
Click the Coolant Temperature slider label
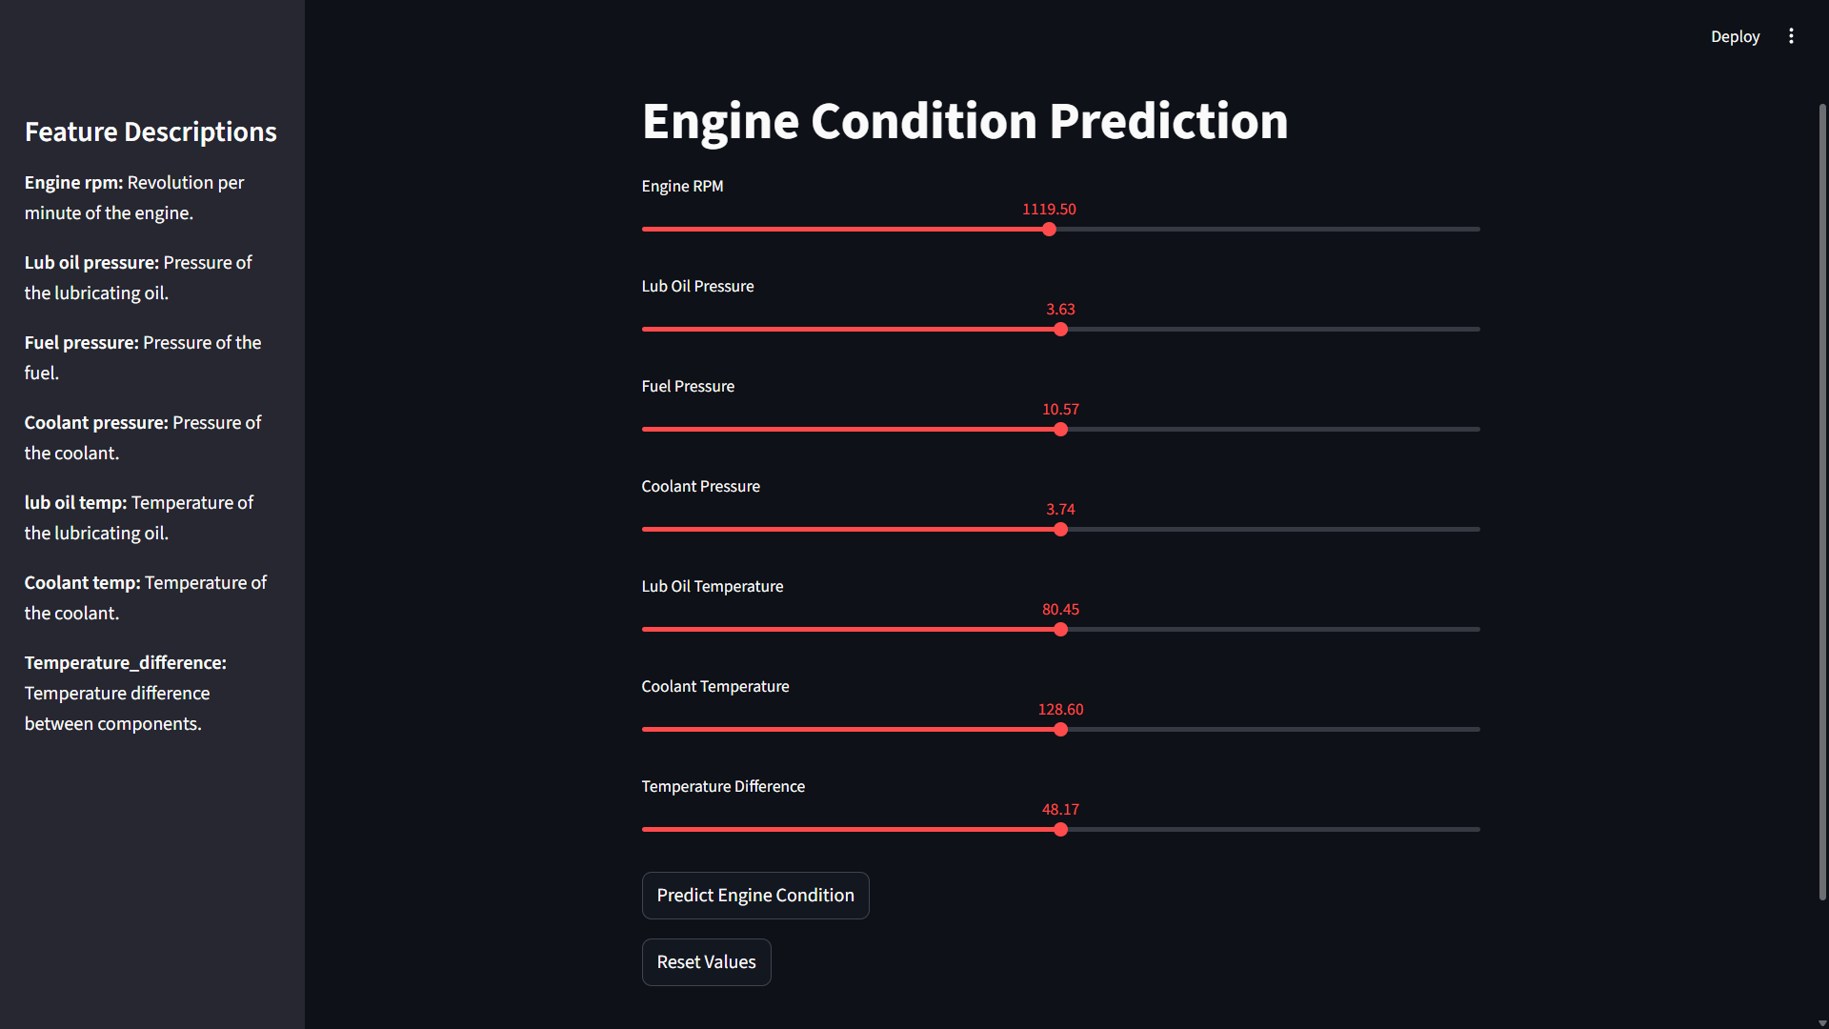(714, 686)
